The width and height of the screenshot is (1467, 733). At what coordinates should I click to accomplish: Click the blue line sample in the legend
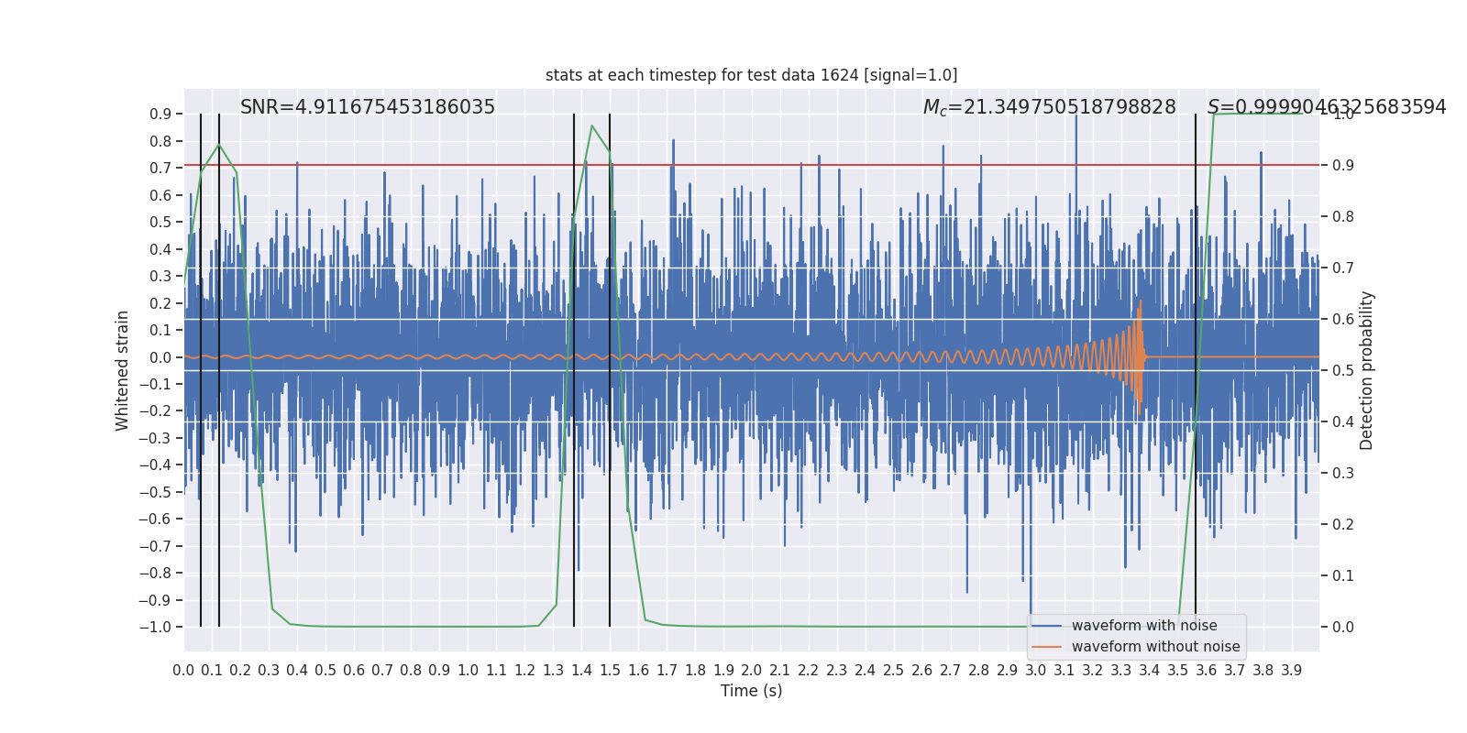1047,626
